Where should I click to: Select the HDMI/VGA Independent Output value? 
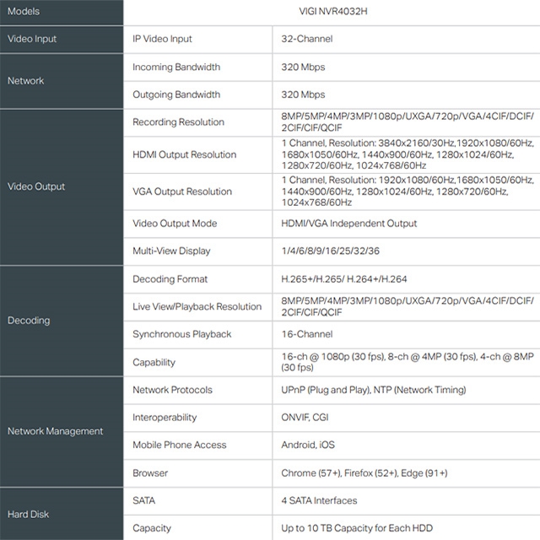348,224
